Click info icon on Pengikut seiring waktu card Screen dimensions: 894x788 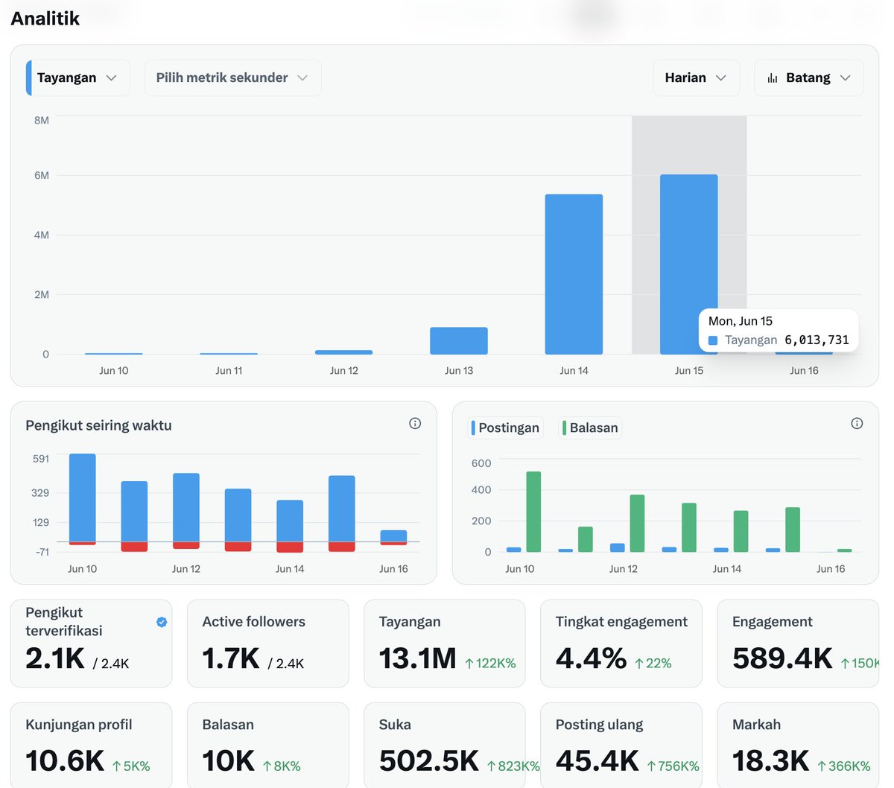[x=415, y=423]
